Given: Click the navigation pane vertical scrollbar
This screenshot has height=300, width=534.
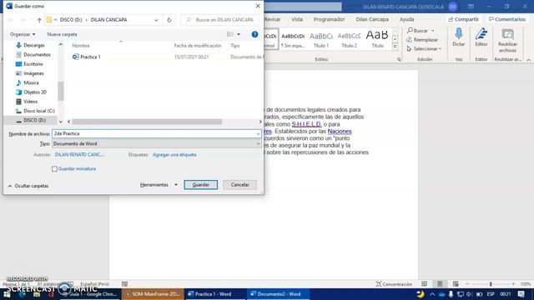Looking at the screenshot, I should [x=61, y=91].
